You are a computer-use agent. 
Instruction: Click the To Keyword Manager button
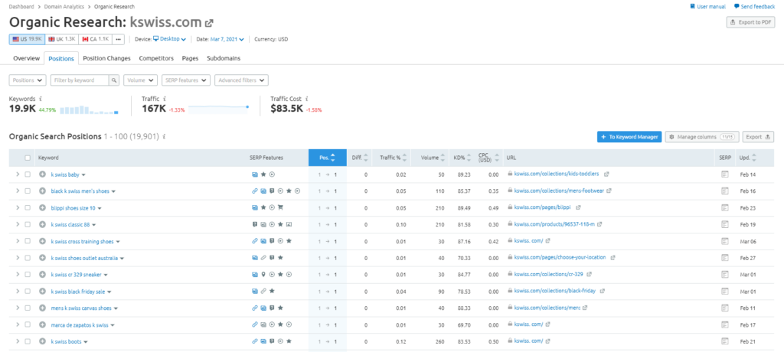(x=629, y=136)
